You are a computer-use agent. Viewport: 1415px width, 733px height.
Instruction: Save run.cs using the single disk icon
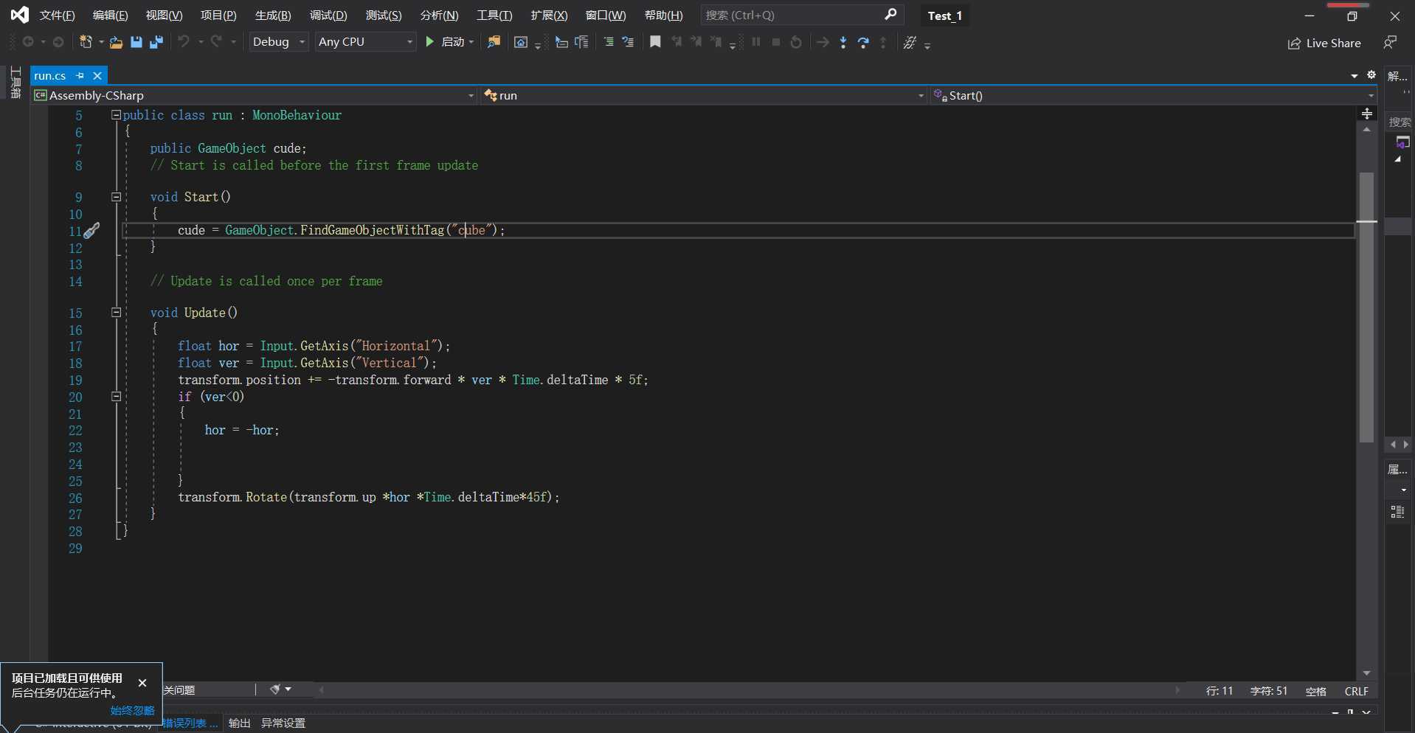point(136,42)
